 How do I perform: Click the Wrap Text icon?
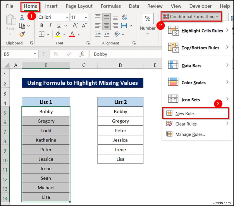click(125, 18)
